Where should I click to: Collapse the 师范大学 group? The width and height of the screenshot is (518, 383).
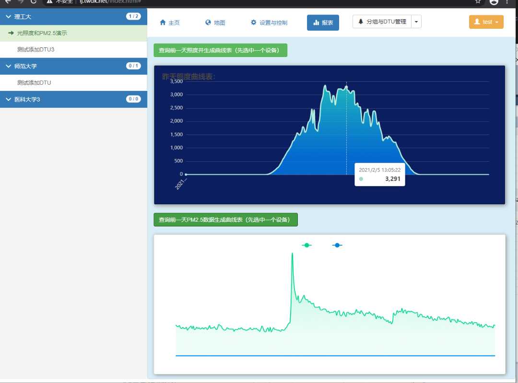[x=9, y=66]
